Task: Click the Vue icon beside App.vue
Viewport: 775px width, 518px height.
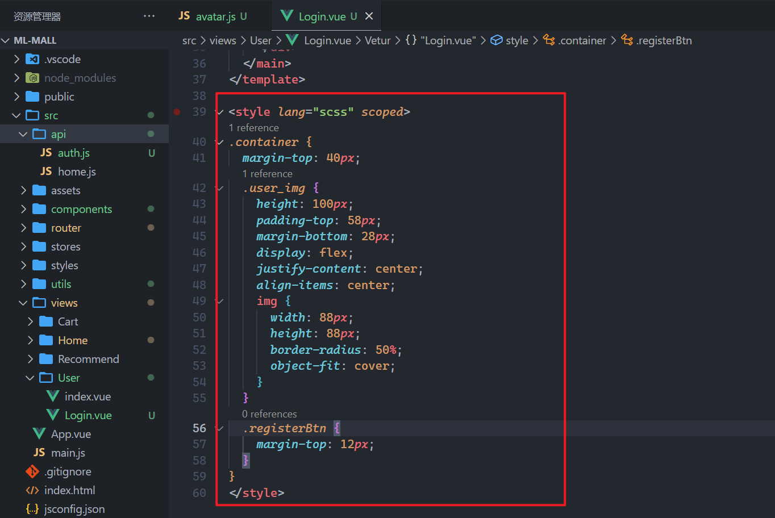Action: pyautogui.click(x=39, y=434)
